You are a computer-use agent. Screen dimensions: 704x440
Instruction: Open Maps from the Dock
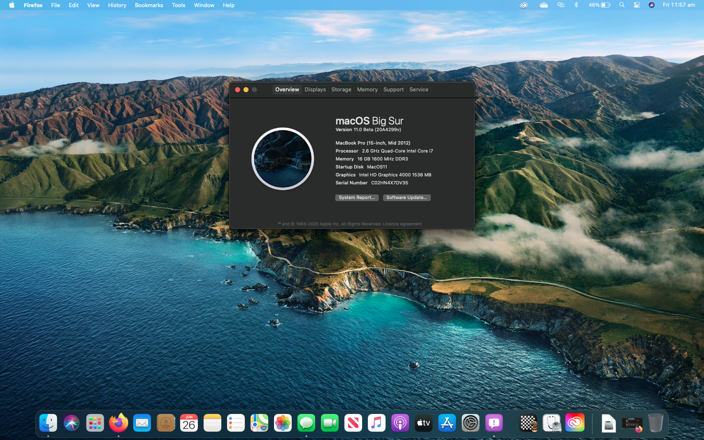259,423
